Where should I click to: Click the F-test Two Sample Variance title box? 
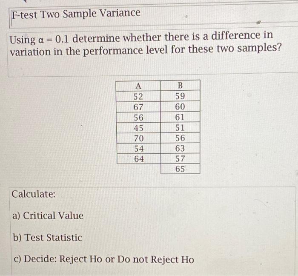(154, 16)
